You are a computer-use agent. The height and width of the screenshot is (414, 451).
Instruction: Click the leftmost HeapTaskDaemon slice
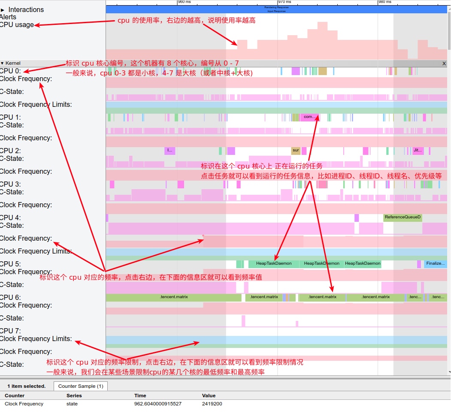[273, 264]
